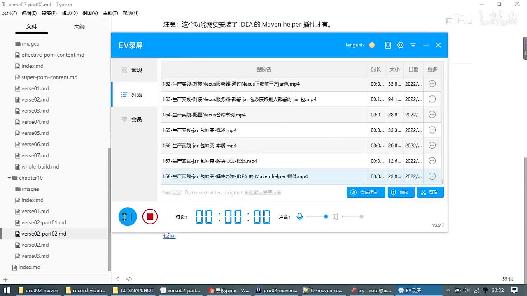Switch to pro002-maven taskbar item
The width and height of the screenshot is (527, 296).
click(39, 290)
